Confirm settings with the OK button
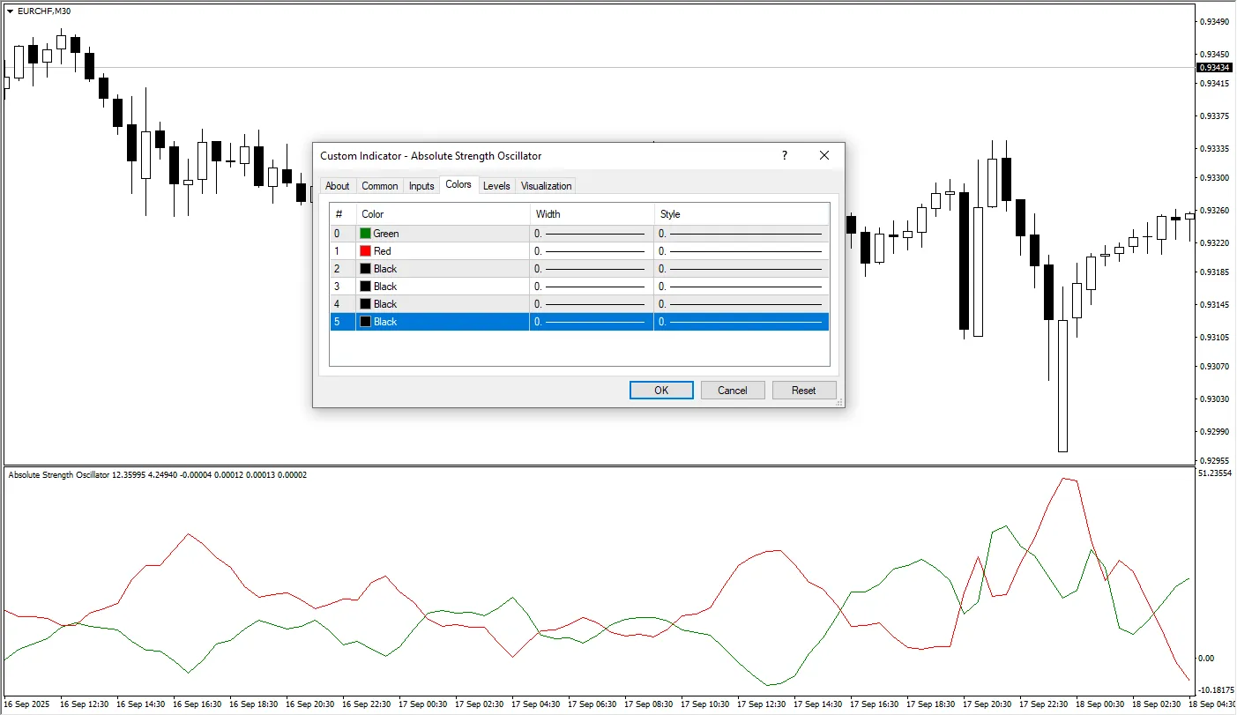Viewport: 1237px width, 715px height. (x=660, y=390)
